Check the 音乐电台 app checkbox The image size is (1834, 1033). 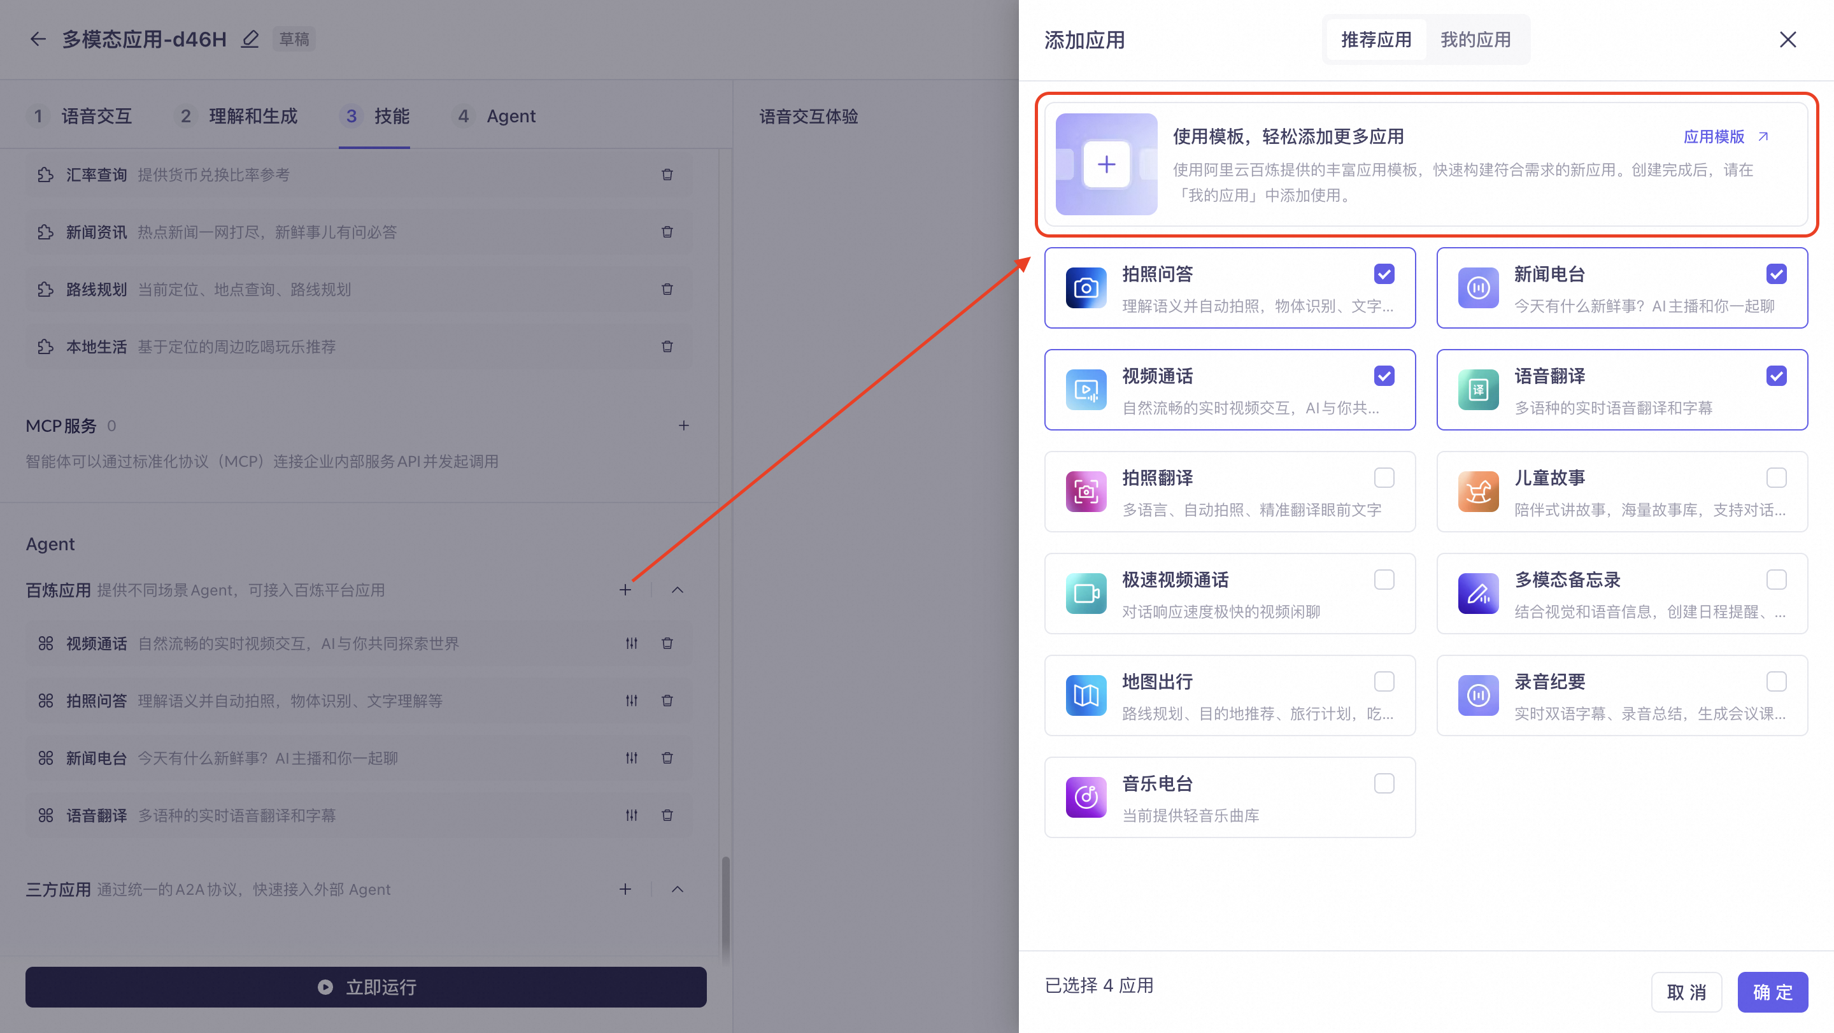[1384, 784]
